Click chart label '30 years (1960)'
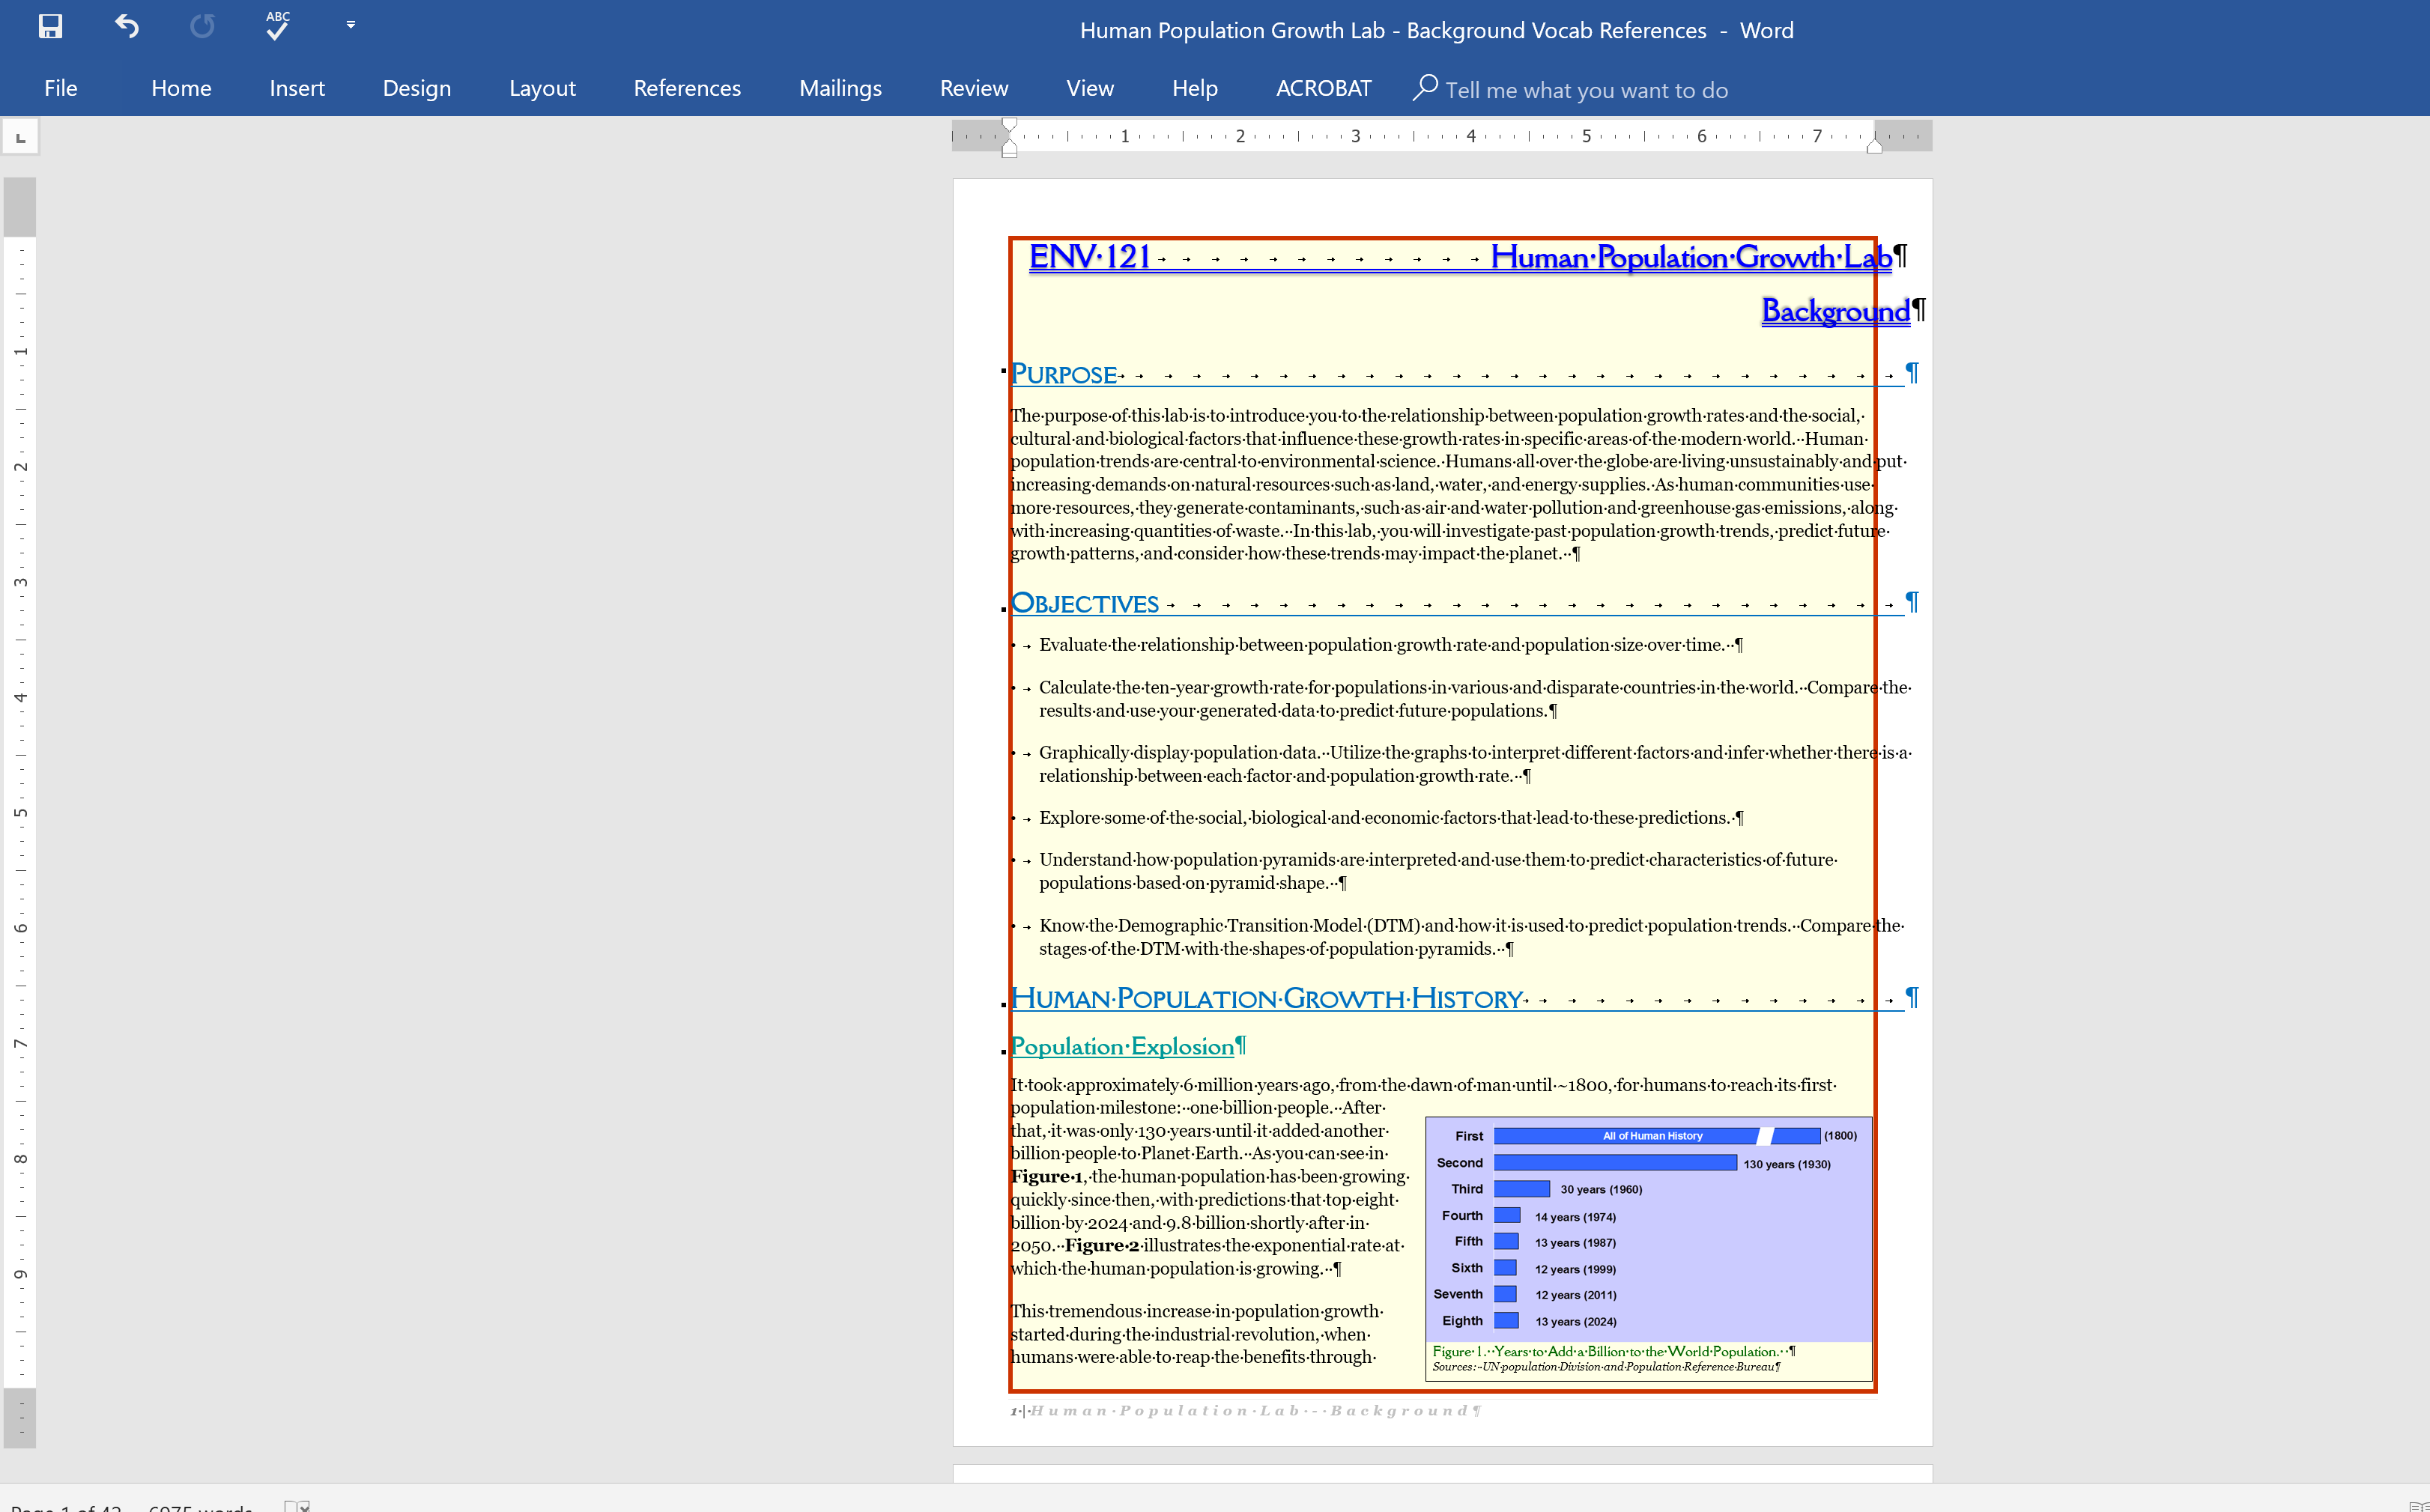This screenshot has height=1512, width=2430. pyautogui.click(x=1601, y=1190)
